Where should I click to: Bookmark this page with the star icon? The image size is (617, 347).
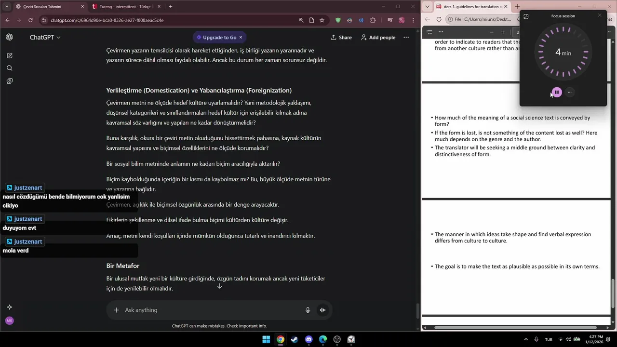322,20
